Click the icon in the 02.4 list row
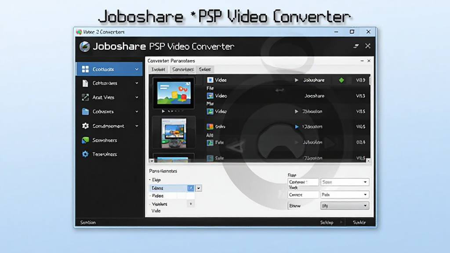This screenshot has height=253, width=450. click(x=210, y=143)
